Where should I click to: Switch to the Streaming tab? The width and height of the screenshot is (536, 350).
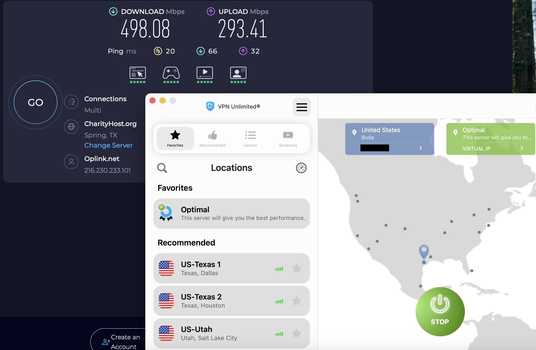click(288, 138)
